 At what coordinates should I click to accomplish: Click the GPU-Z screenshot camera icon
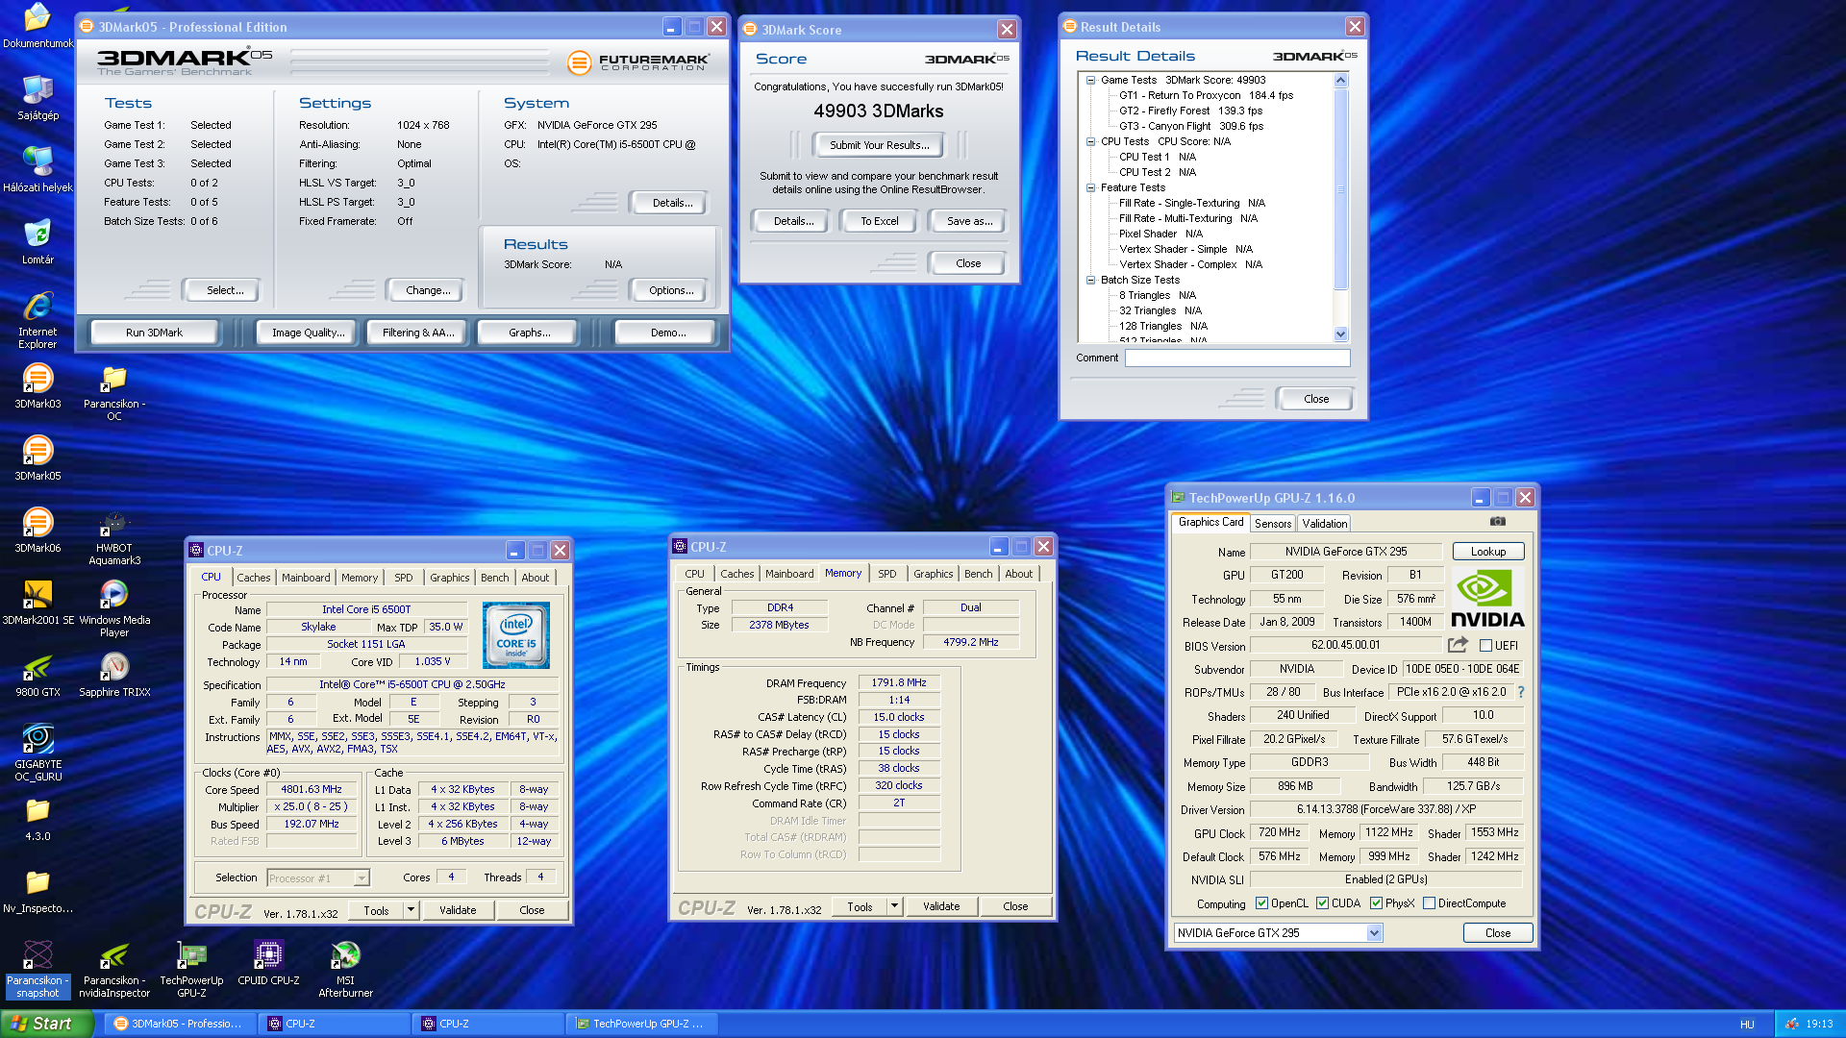point(1498,522)
